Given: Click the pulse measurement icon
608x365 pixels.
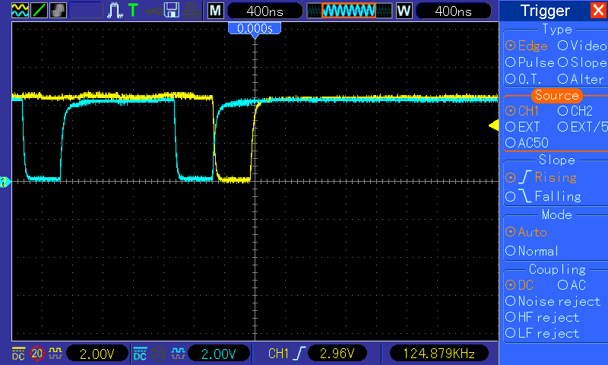Looking at the screenshot, I should (115, 10).
